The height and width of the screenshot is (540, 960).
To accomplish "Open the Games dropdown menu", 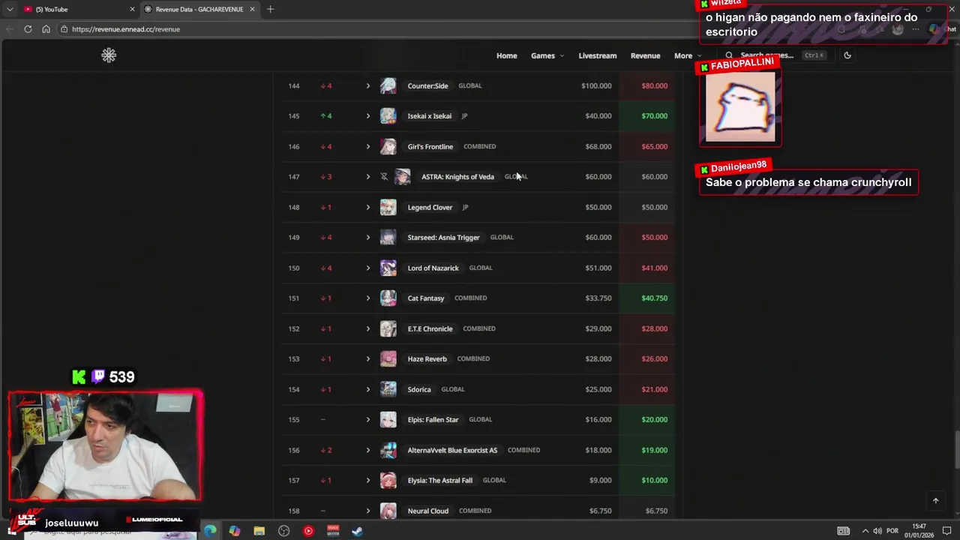I will click(x=547, y=55).
